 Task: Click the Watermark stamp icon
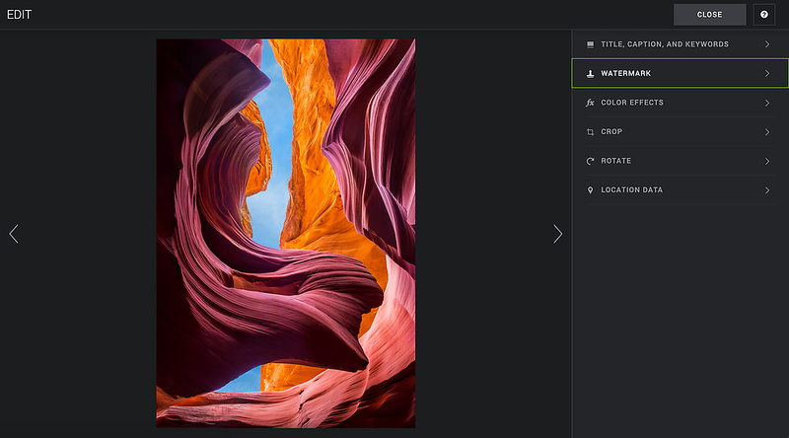coord(590,74)
